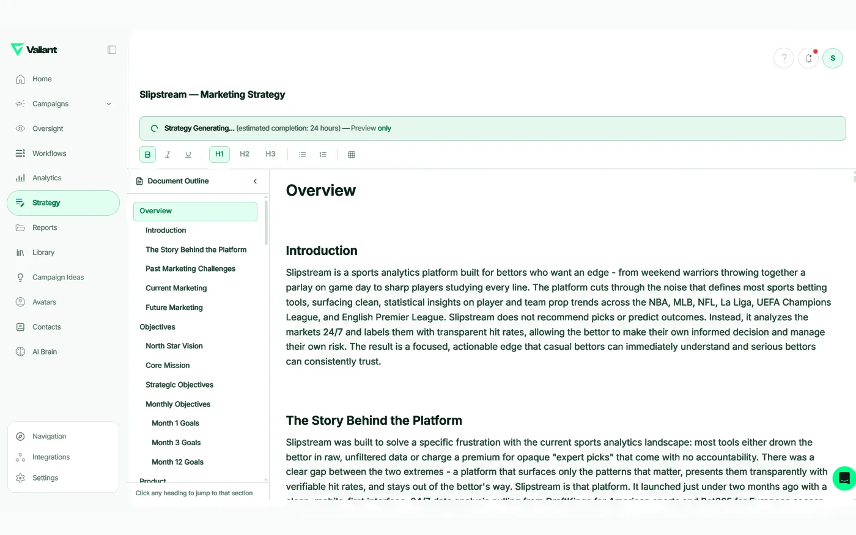Jump to Past Marketing Challenges
This screenshot has width=856, height=535.
point(190,269)
